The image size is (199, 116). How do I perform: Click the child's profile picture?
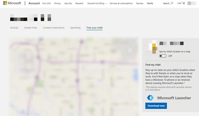pos(152,47)
